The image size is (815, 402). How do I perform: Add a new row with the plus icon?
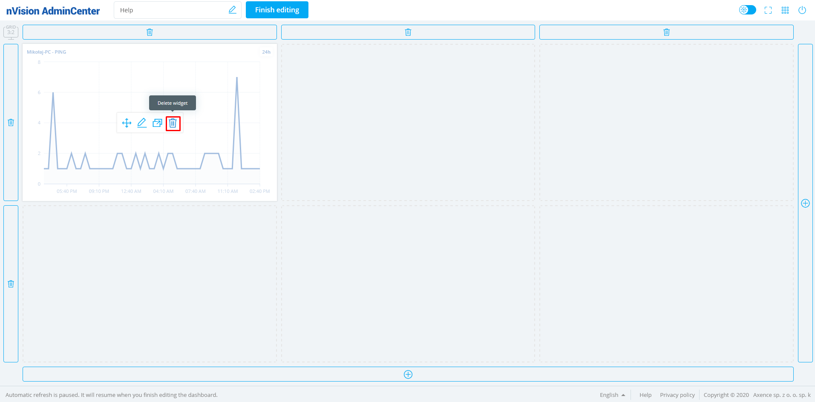tap(408, 374)
